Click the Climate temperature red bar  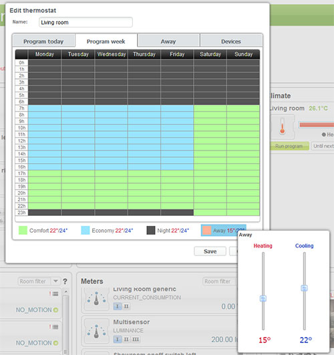pyautogui.click(x=317, y=125)
